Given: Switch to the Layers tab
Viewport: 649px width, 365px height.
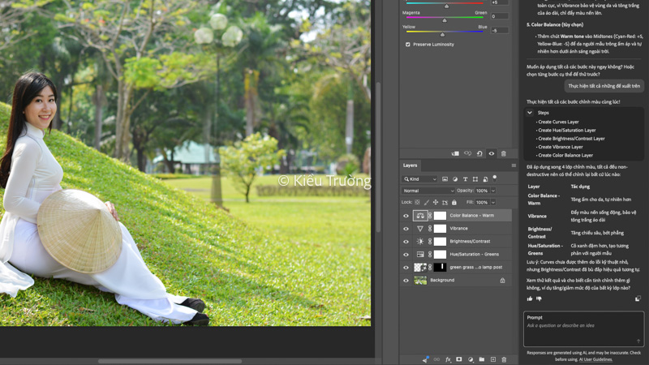Looking at the screenshot, I should (x=410, y=165).
